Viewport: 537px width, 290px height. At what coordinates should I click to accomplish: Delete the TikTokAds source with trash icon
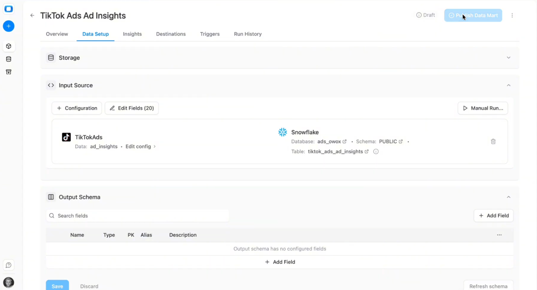[493, 141]
